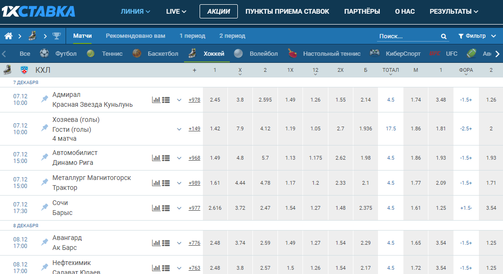Expand markets for Хозяева (голы) chevron
Image resolution: width=503 pixels, height=274 pixels.
pyautogui.click(x=179, y=129)
